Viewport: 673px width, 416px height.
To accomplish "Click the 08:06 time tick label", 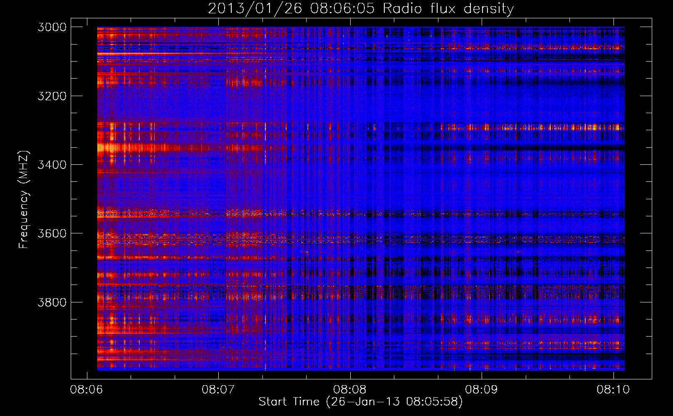I will 87,389.
